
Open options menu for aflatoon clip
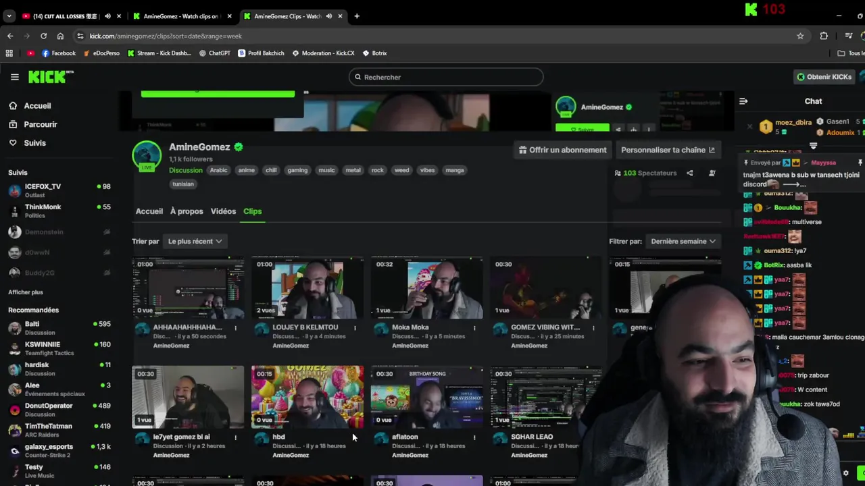click(x=474, y=437)
